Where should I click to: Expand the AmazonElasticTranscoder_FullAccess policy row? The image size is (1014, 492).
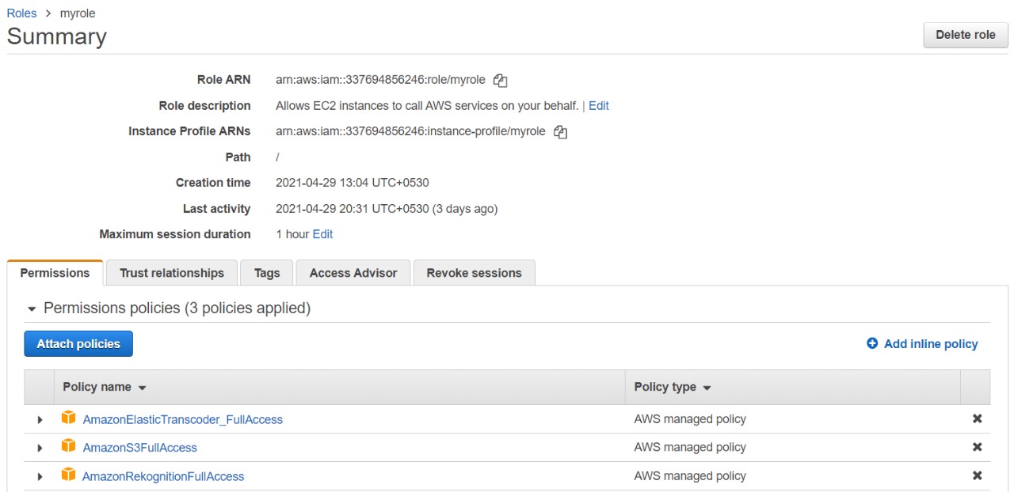tap(40, 420)
